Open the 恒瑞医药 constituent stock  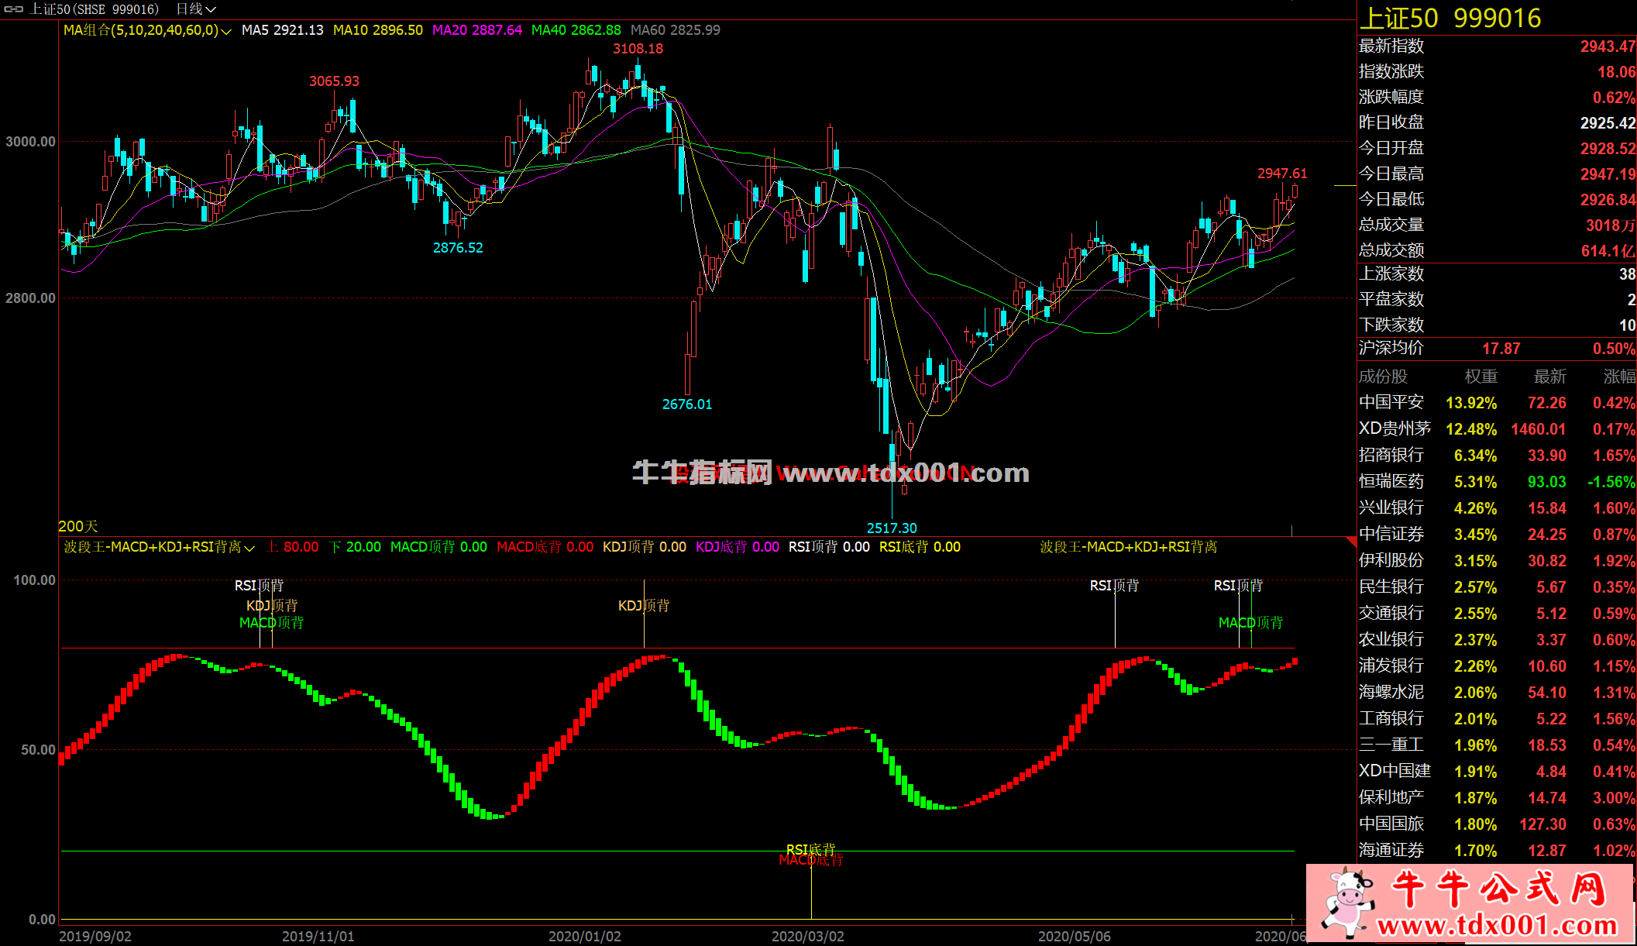[1391, 482]
